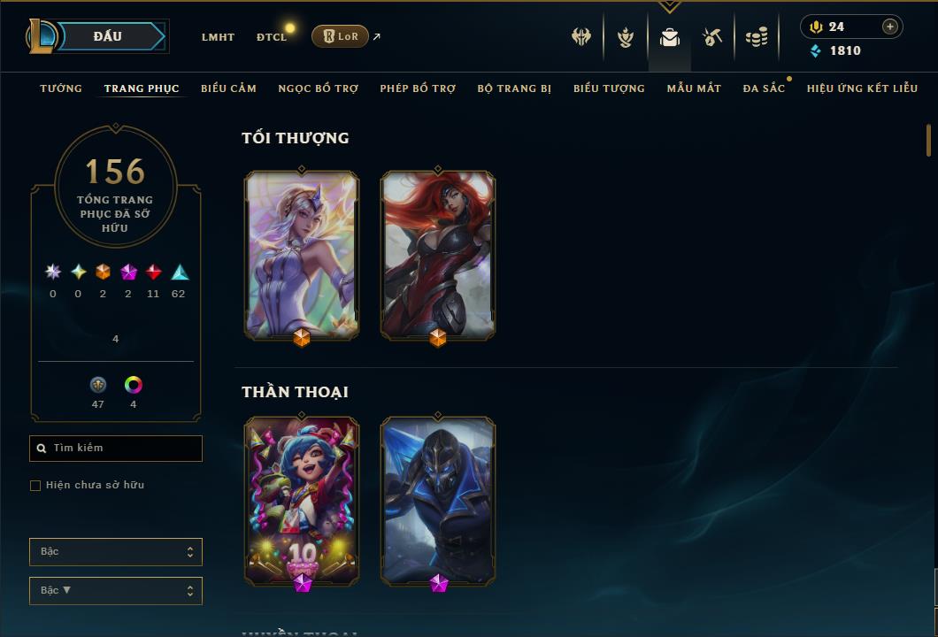Open the profile laurel icon
Viewport: 938px width, 637px height.
click(626, 37)
